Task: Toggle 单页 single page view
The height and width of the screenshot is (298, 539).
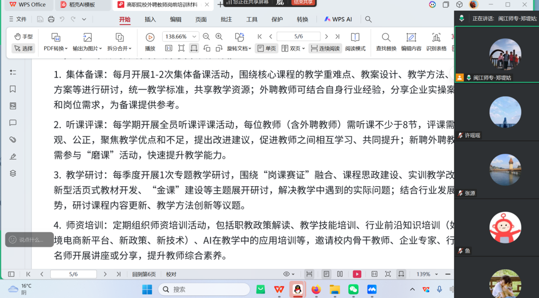Action: coord(266,48)
